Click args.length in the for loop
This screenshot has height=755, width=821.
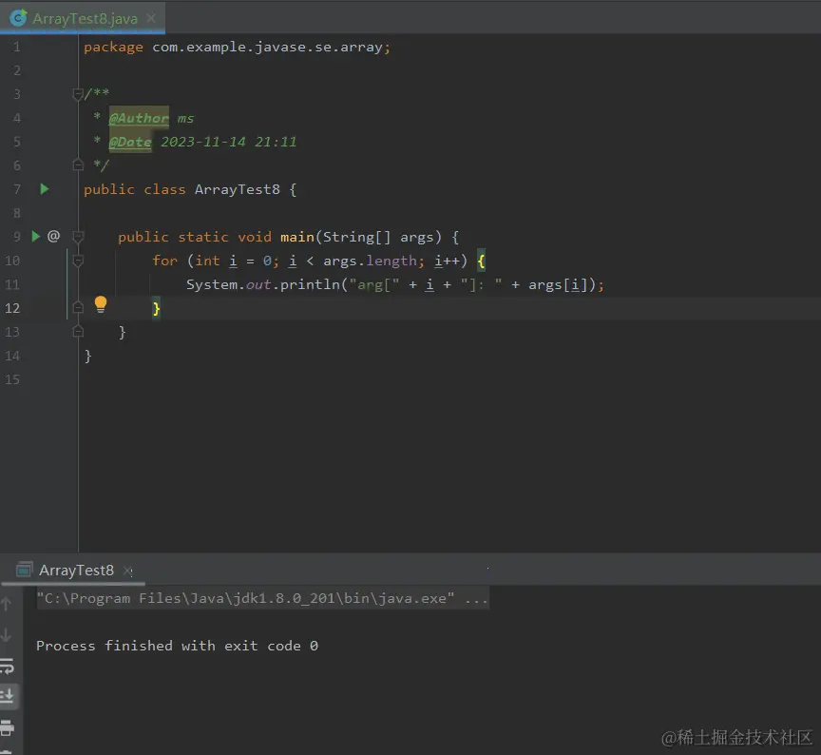[x=370, y=261]
